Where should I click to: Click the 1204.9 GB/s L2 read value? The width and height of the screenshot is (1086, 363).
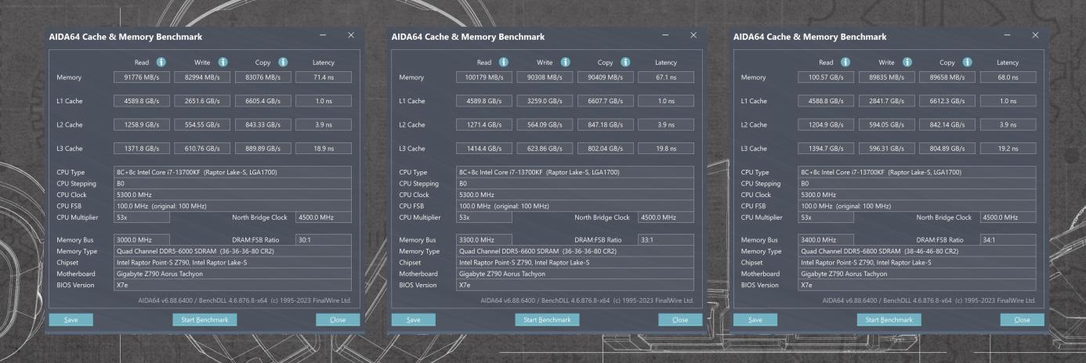tap(826, 124)
